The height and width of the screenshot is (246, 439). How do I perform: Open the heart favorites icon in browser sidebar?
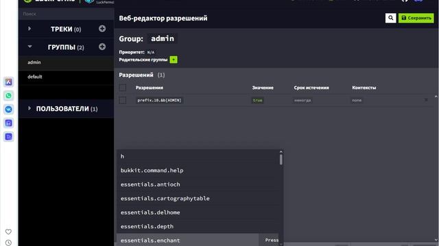click(x=8, y=232)
